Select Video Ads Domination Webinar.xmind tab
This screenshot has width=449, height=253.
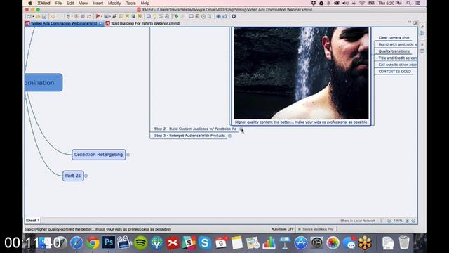[64, 23]
